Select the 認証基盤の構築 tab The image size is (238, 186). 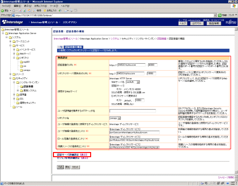click(x=73, y=47)
